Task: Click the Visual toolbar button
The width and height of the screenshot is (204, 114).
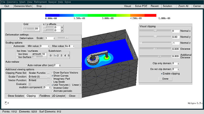Action: coord(127,6)
